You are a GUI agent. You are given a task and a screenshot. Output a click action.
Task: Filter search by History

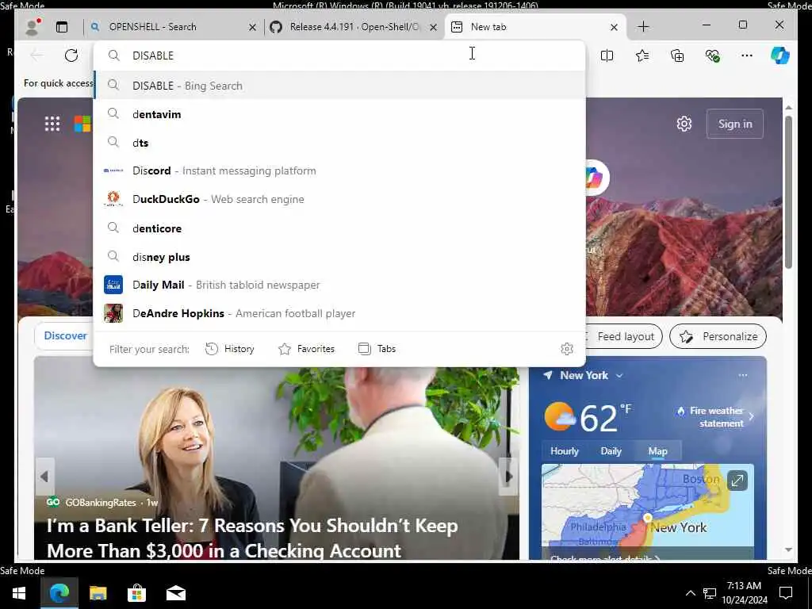pos(230,349)
